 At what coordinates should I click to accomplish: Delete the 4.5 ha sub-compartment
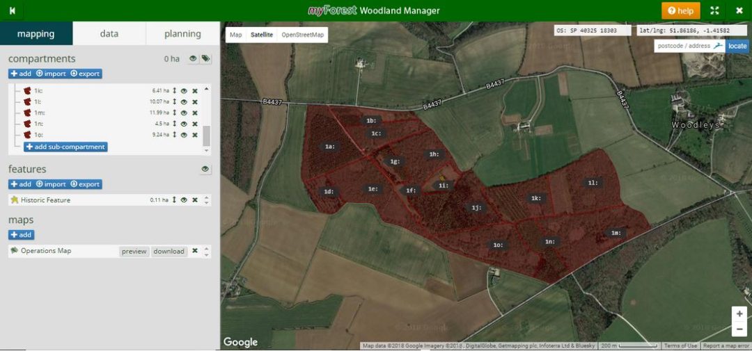[x=195, y=124]
